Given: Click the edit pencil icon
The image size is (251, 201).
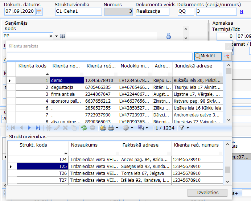Looking at the screenshot, I should (x=57, y=128).
